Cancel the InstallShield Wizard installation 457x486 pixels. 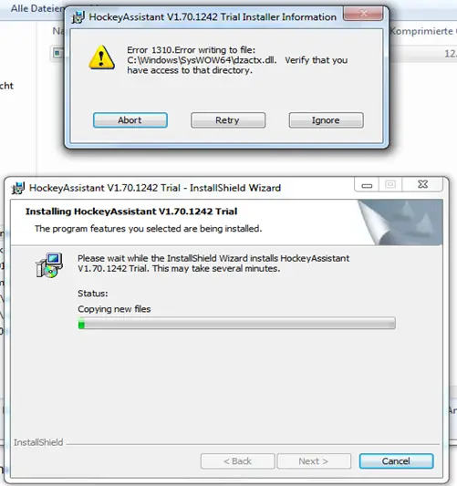tap(396, 461)
